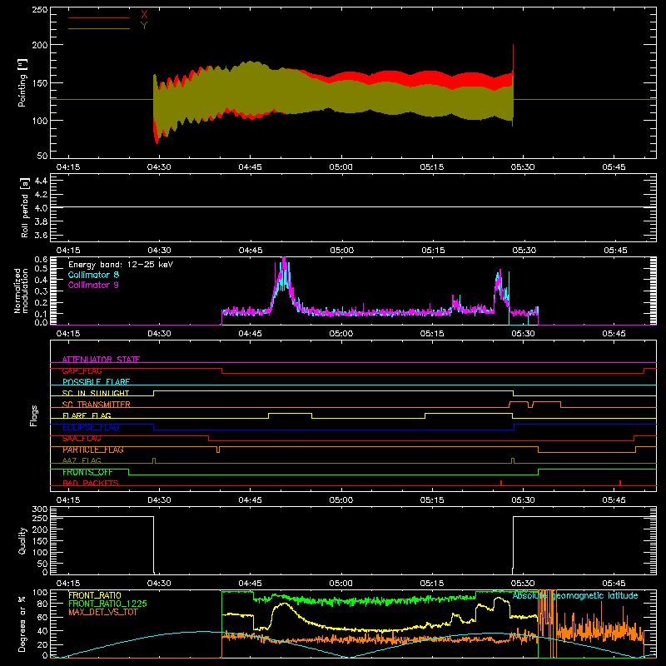Click the ATTENUATOR_STATE flag label
Viewport: 666px width, 666px height.
pyautogui.click(x=101, y=360)
